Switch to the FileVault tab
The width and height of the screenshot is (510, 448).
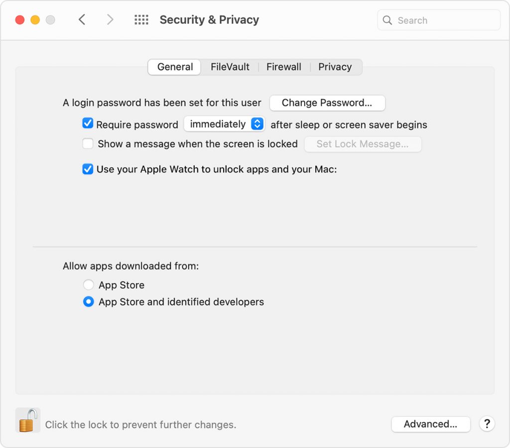(x=230, y=67)
